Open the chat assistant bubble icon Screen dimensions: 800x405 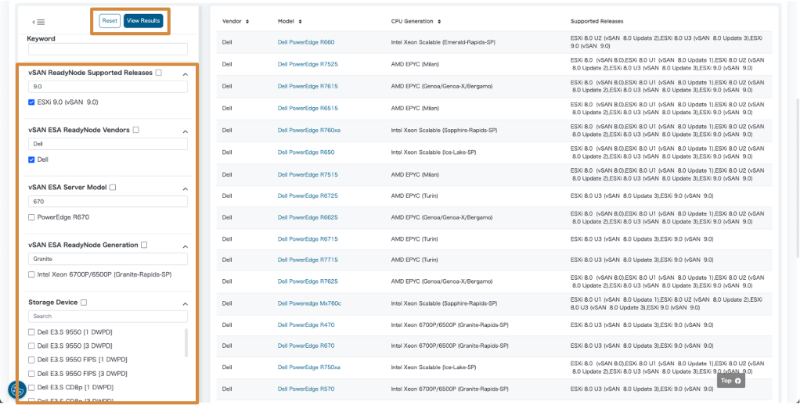(x=17, y=390)
